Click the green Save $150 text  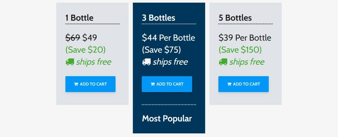240,50
